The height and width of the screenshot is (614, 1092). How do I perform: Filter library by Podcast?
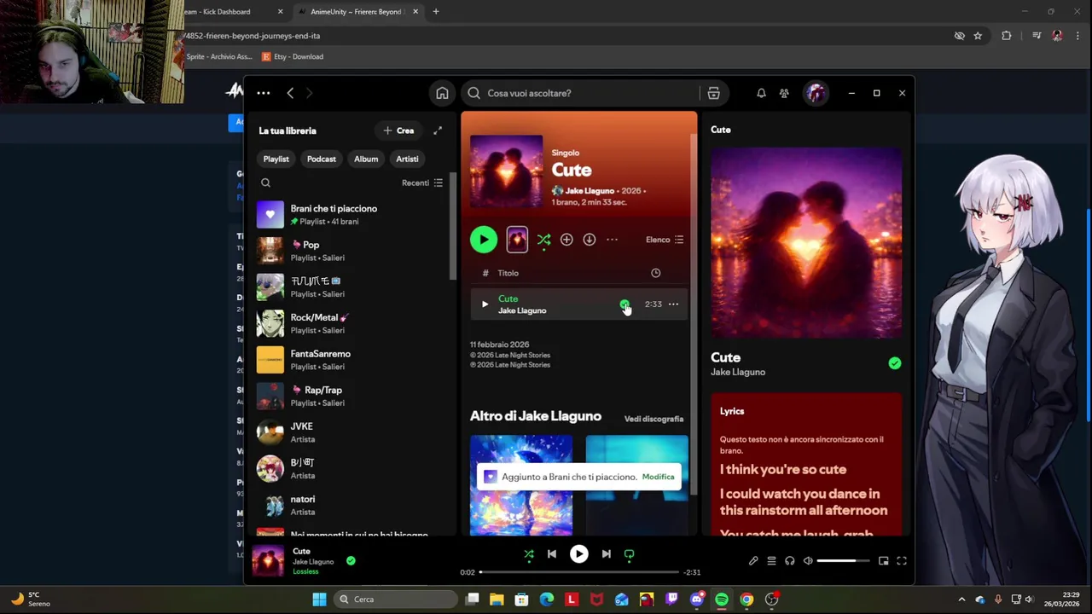(x=322, y=159)
